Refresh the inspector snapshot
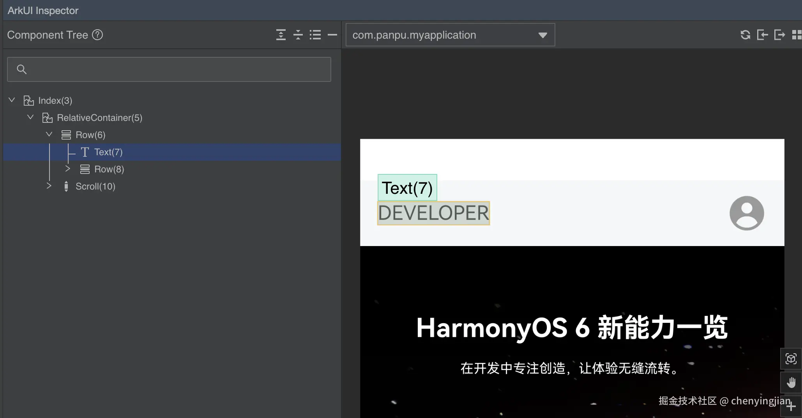The image size is (802, 418). [x=745, y=35]
